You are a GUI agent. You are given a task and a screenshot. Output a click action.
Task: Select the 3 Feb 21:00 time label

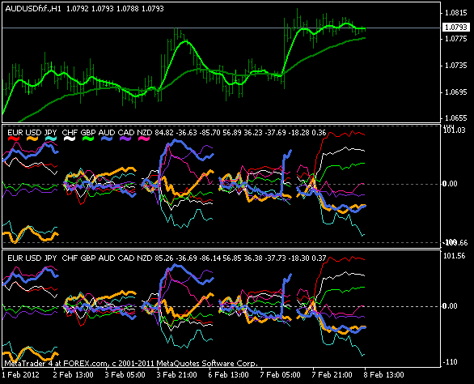tap(176, 375)
